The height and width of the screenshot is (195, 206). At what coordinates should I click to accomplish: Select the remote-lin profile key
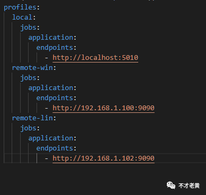point(32,118)
